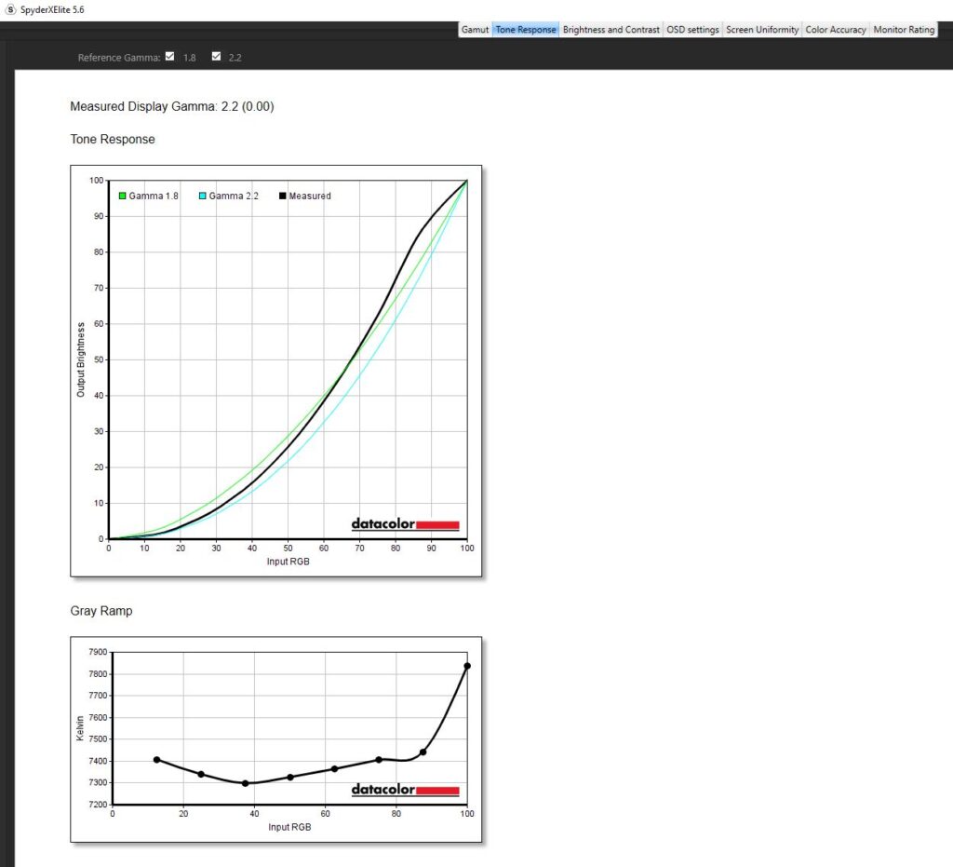The image size is (953, 867).
Task: Click the cyan Gamma 2.2 legend swatch
Action: pyautogui.click(x=202, y=196)
